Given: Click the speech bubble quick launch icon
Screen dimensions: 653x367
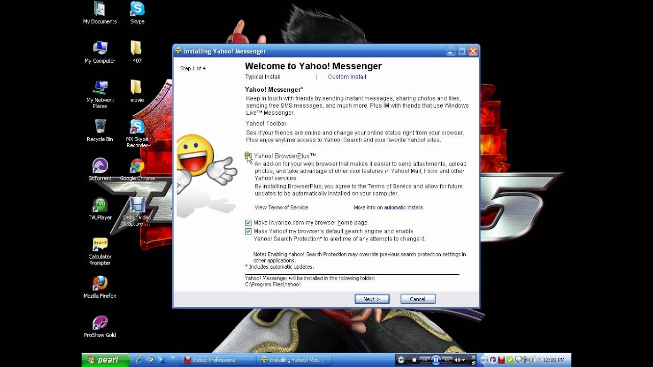Looking at the screenshot, I should [150, 360].
